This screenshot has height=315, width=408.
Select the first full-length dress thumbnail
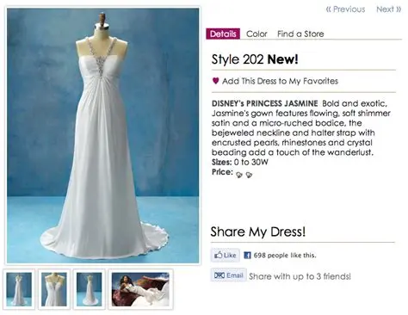click(x=19, y=289)
